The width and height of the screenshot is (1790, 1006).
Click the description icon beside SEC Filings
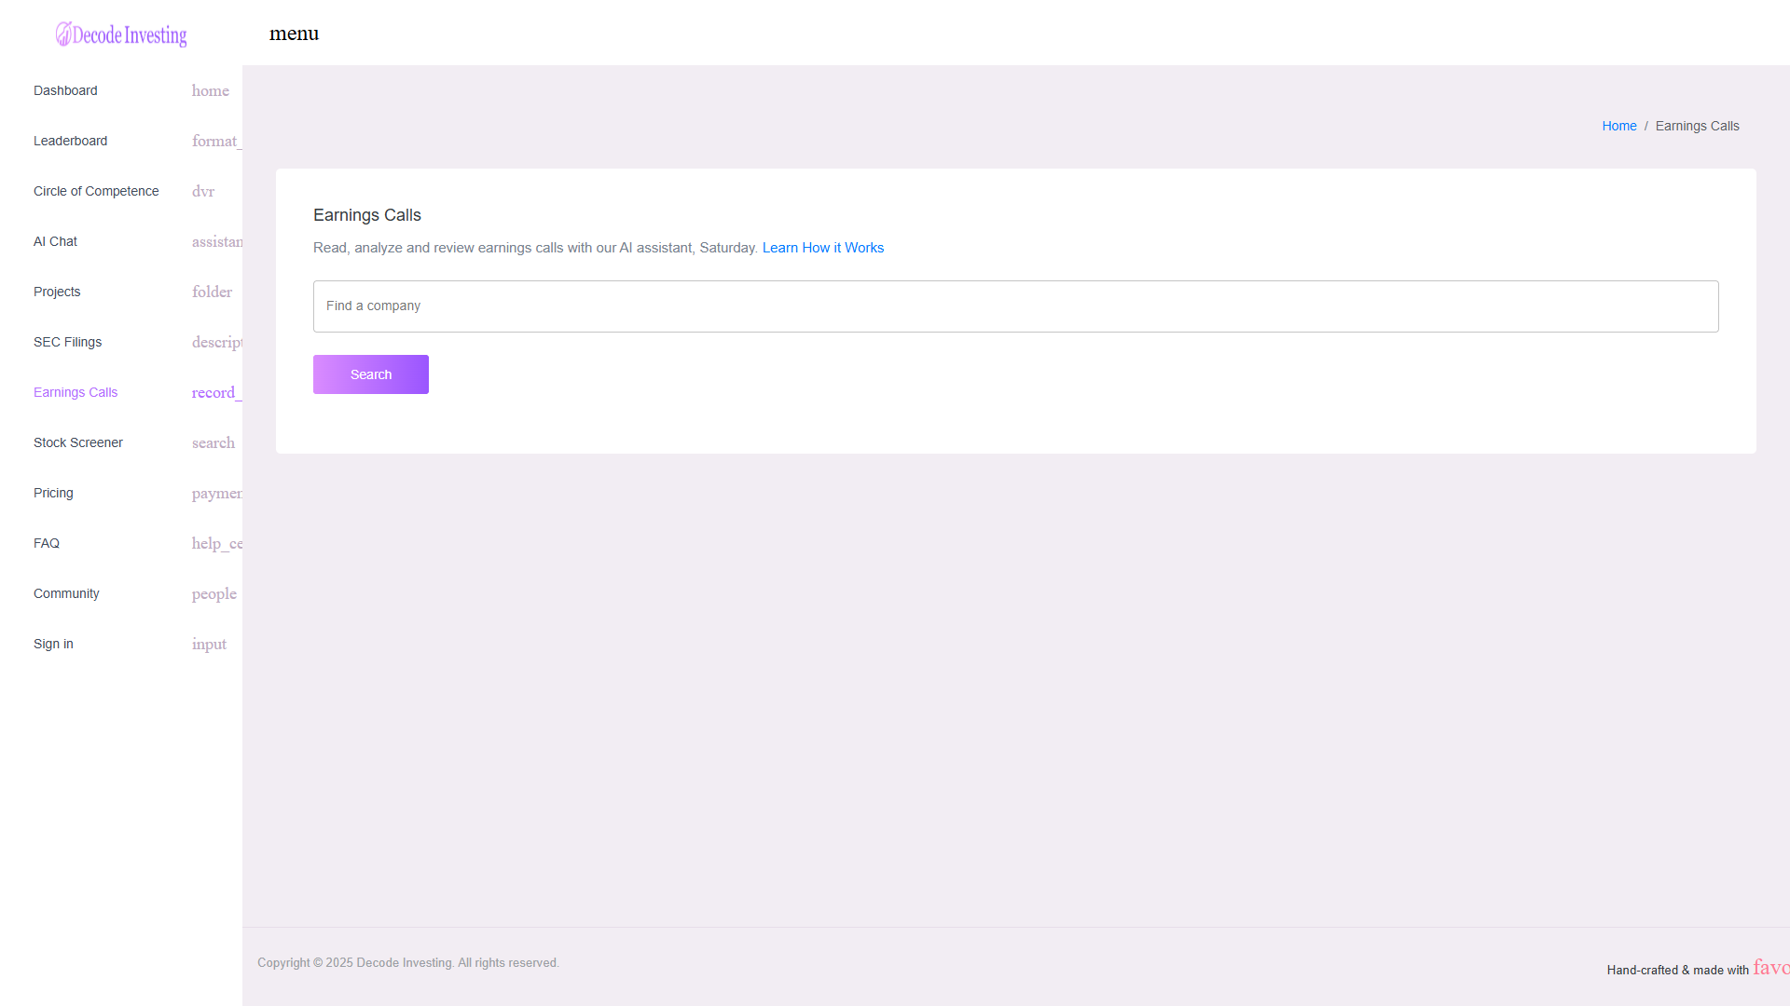pyautogui.click(x=217, y=342)
